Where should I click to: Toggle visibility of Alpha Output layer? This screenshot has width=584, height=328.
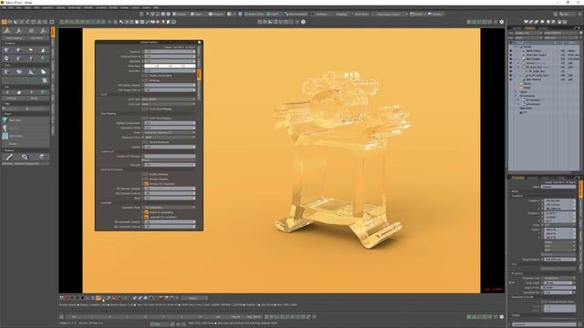[x=511, y=51]
